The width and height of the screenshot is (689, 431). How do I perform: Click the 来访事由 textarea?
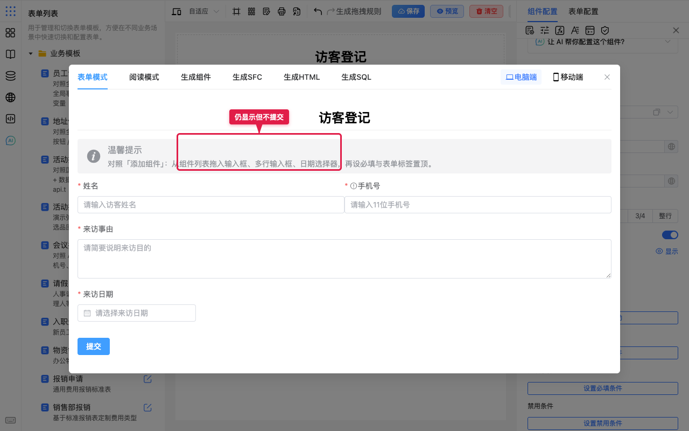pos(344,259)
